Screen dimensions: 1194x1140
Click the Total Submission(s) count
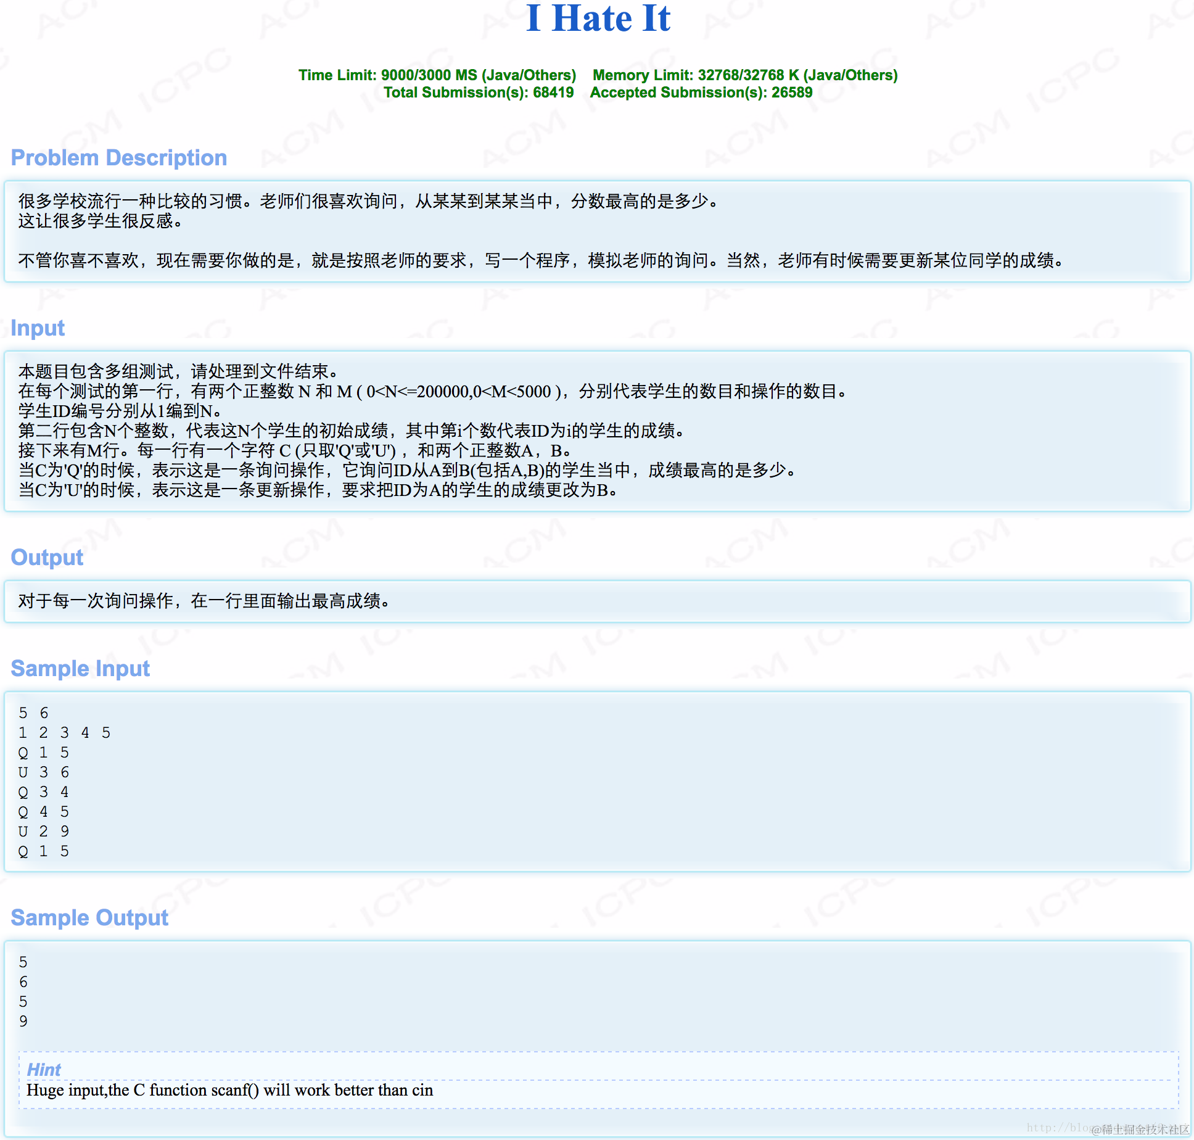(x=478, y=93)
